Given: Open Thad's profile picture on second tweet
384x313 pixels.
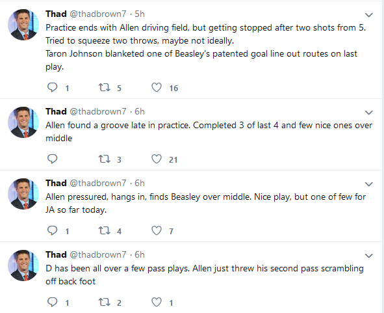Looking at the screenshot, I should coord(23,122).
